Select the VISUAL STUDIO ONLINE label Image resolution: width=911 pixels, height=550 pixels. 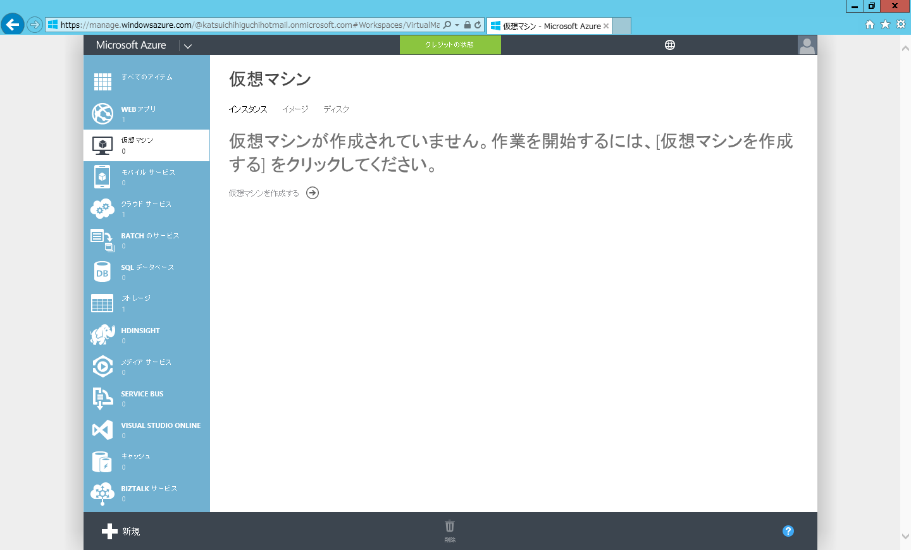pos(161,425)
